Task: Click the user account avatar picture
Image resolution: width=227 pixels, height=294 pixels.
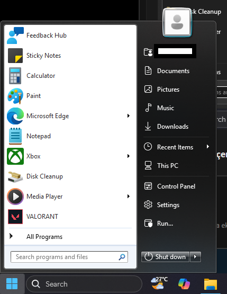Action: click(177, 22)
